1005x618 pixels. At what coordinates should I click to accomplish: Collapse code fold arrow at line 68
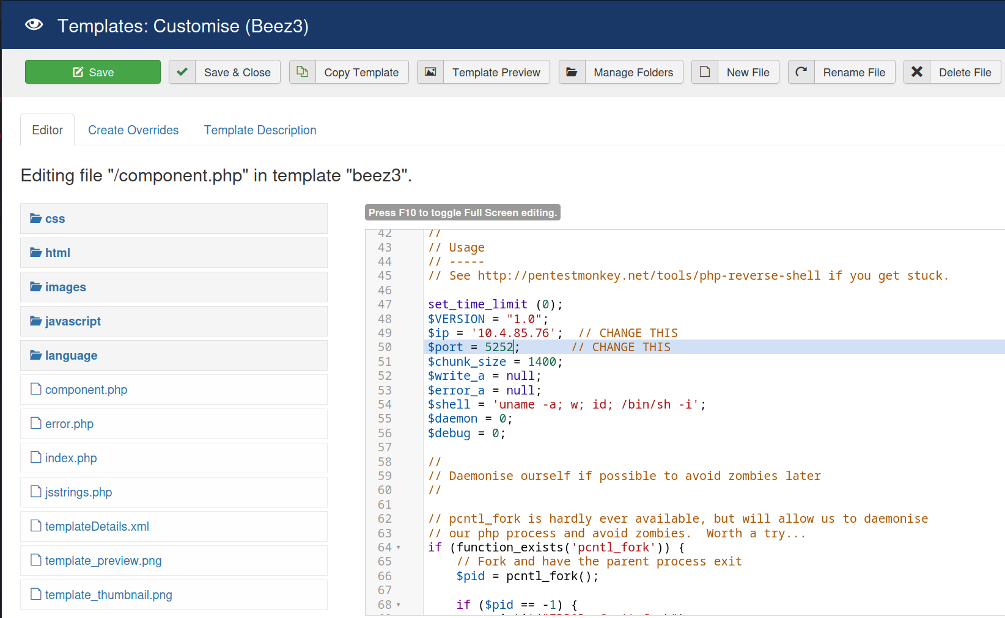[399, 605]
